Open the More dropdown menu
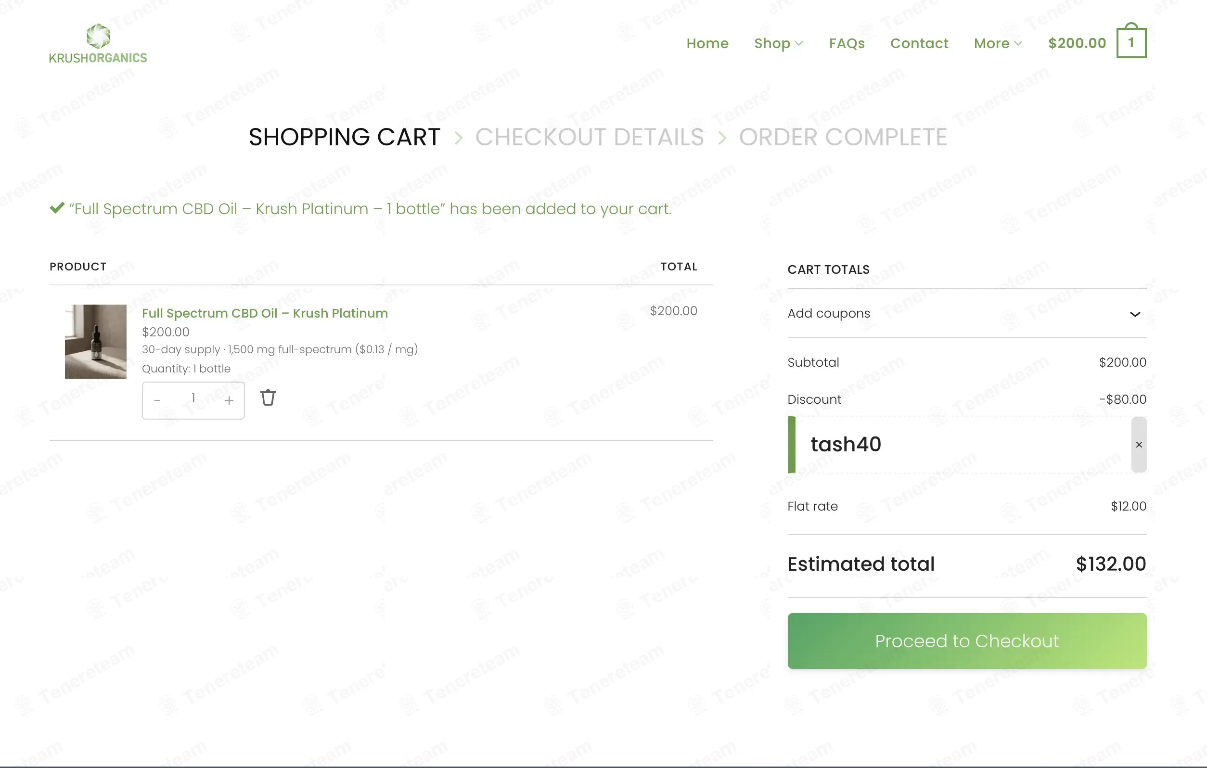The height and width of the screenshot is (768, 1207). pyautogui.click(x=998, y=43)
